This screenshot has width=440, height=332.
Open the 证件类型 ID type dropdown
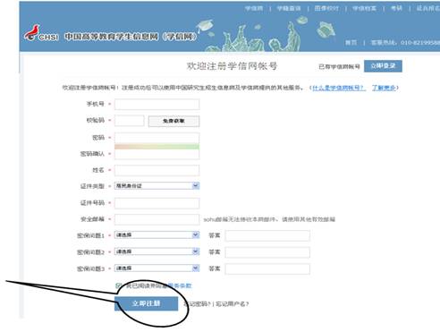pyautogui.click(x=157, y=186)
